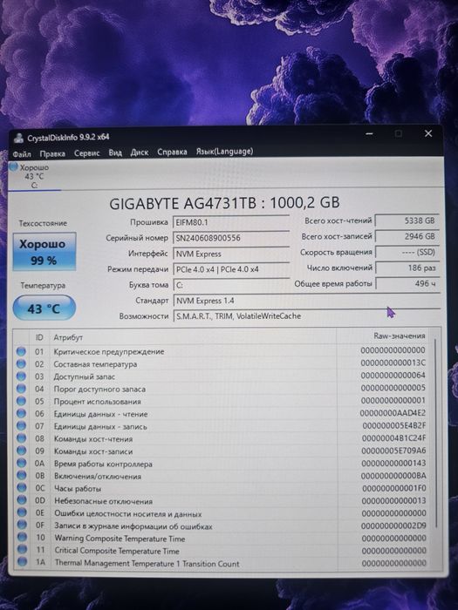Open the Язык(Language) menu
This screenshot has width=458, height=610.
pos(224,152)
